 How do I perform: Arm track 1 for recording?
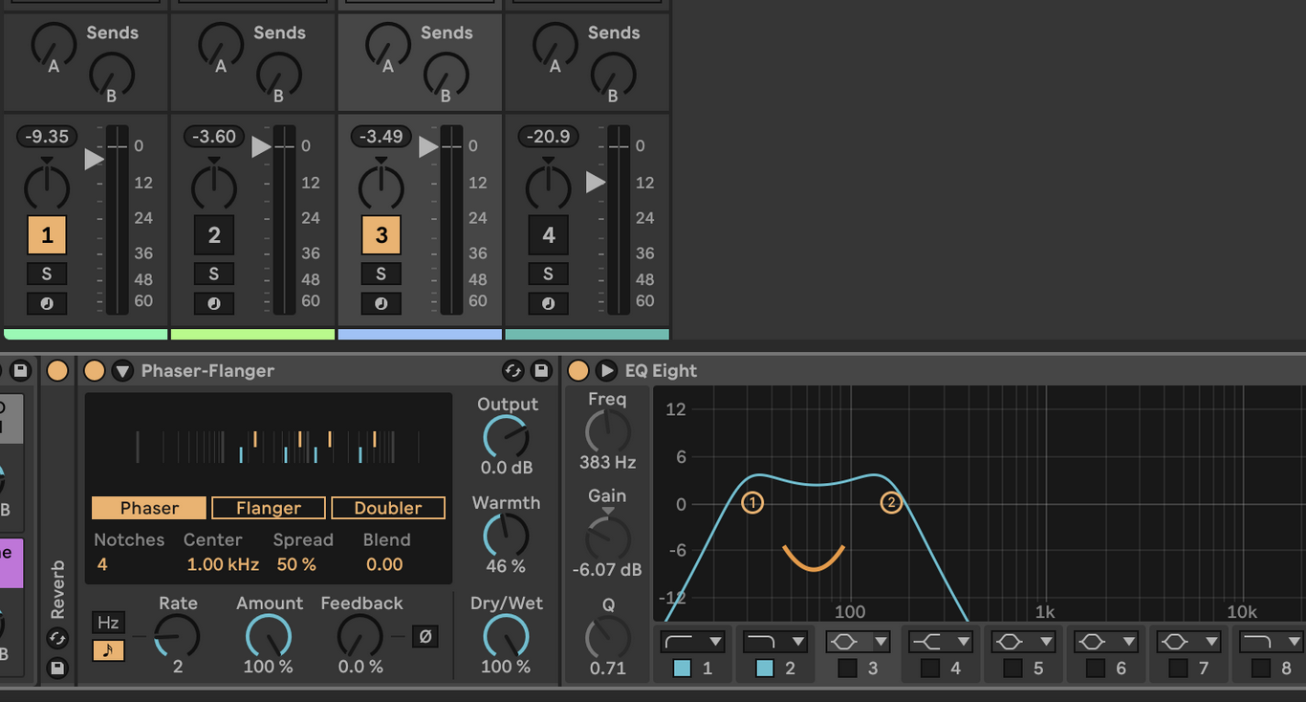coord(47,303)
